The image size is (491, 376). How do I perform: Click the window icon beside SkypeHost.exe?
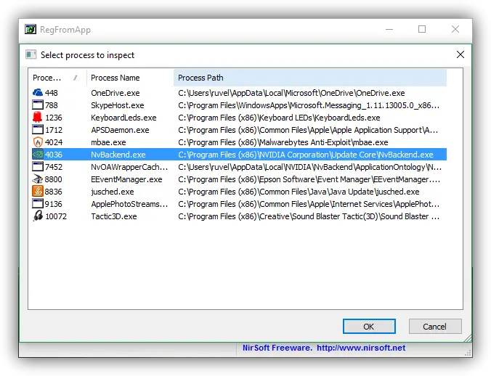[38, 105]
